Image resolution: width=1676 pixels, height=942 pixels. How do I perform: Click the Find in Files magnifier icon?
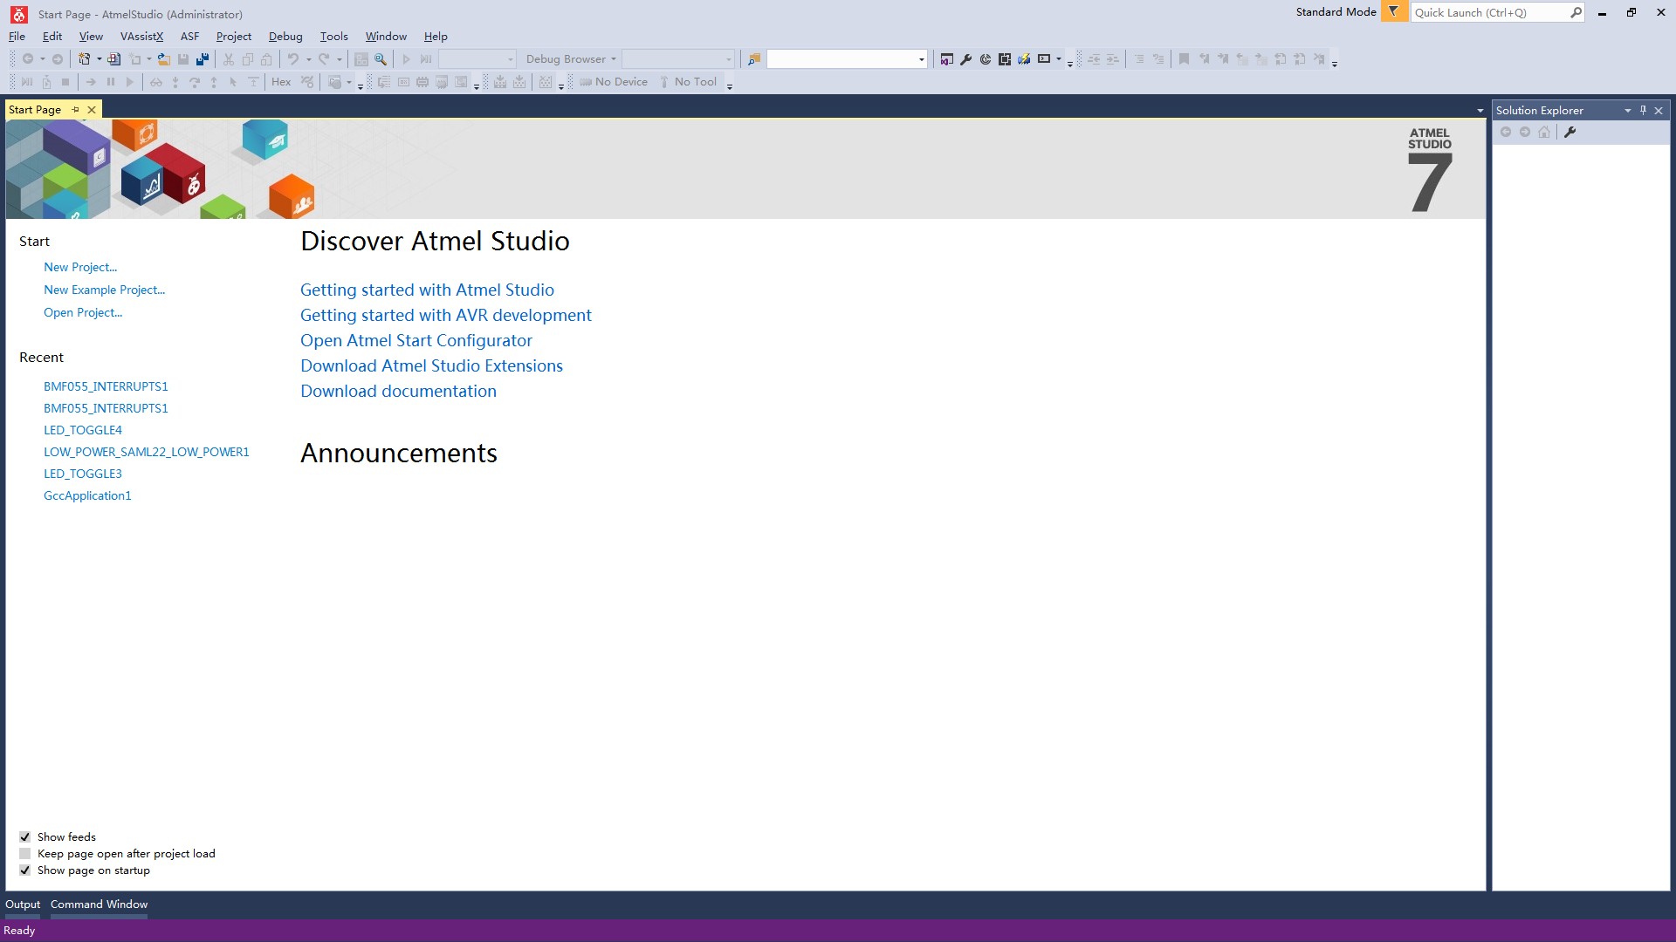[381, 59]
